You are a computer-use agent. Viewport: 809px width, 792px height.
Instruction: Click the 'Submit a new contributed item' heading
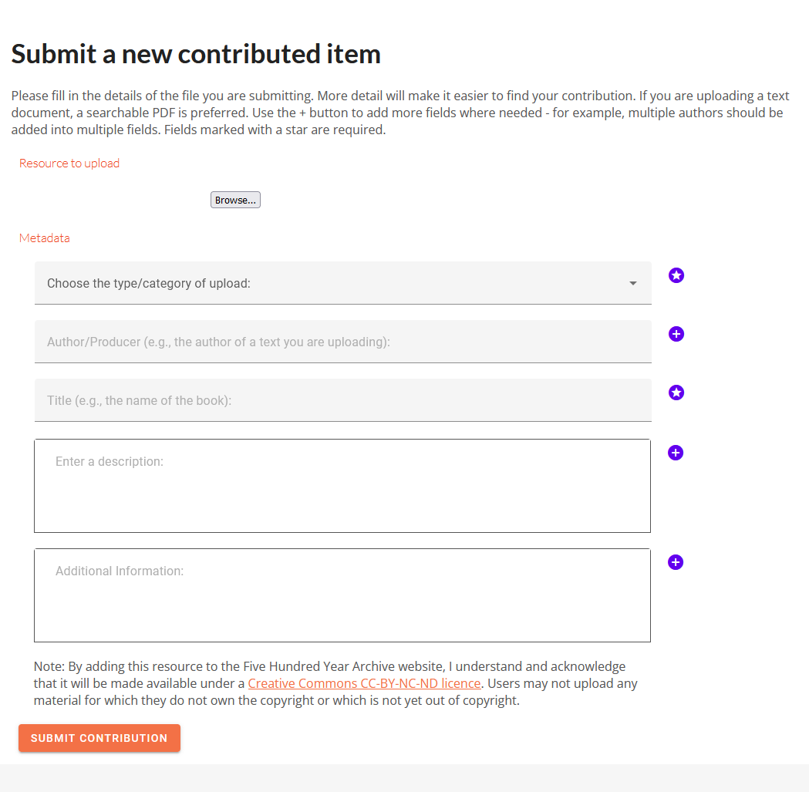tap(196, 54)
